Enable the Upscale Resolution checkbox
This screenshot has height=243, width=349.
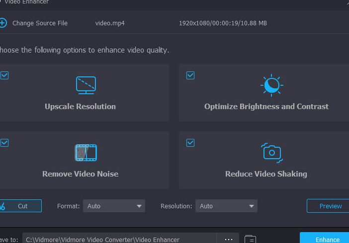4,75
